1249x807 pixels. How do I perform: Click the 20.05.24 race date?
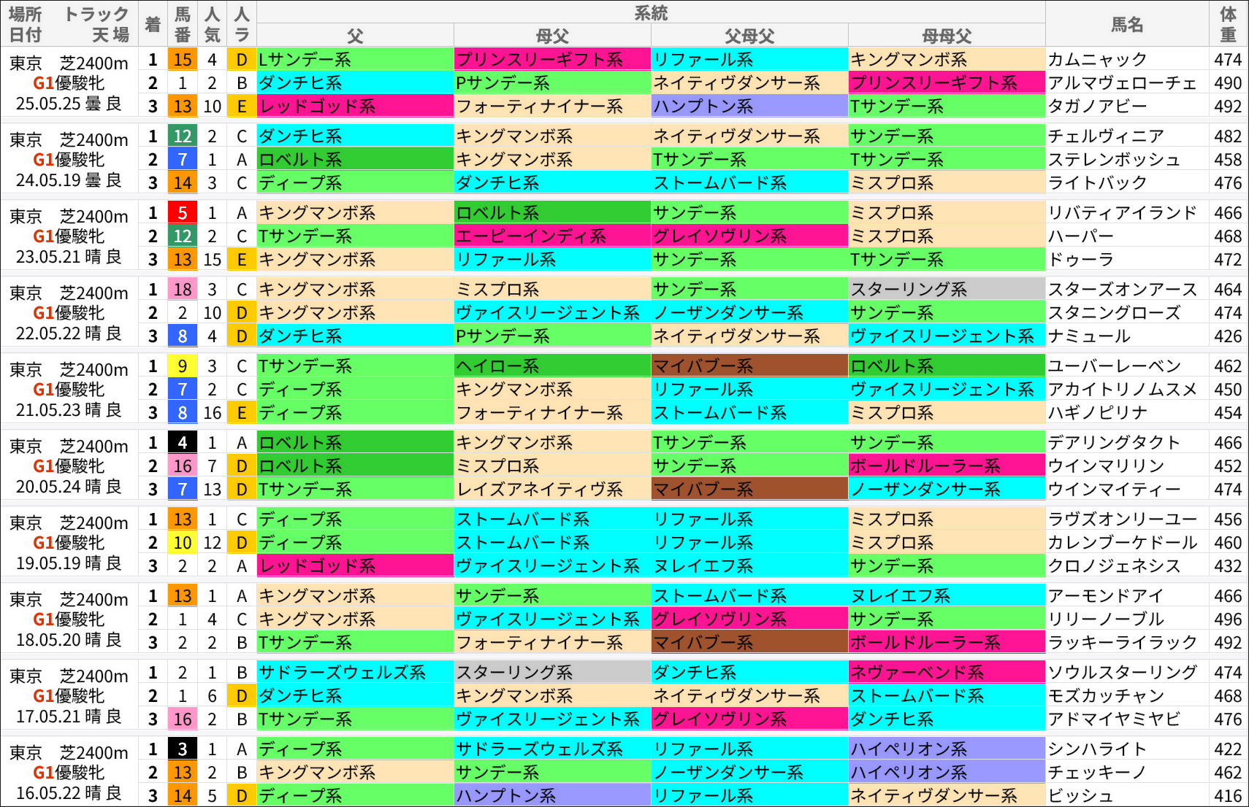(x=48, y=487)
